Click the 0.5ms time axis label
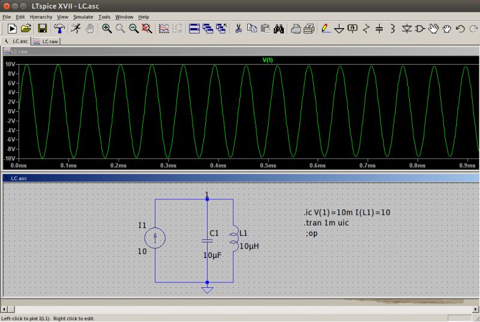 click(268, 166)
